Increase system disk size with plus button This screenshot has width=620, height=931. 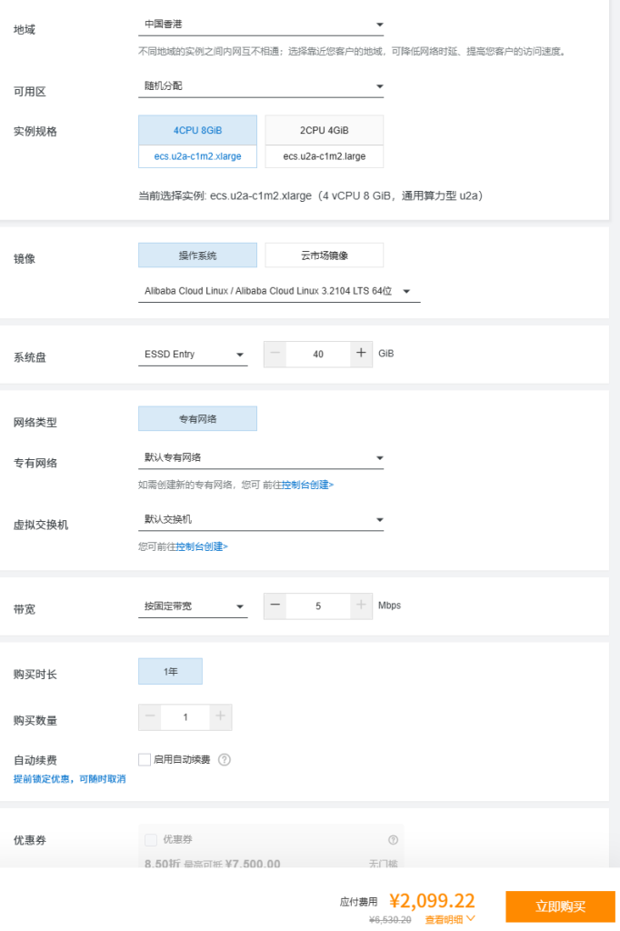(x=361, y=354)
